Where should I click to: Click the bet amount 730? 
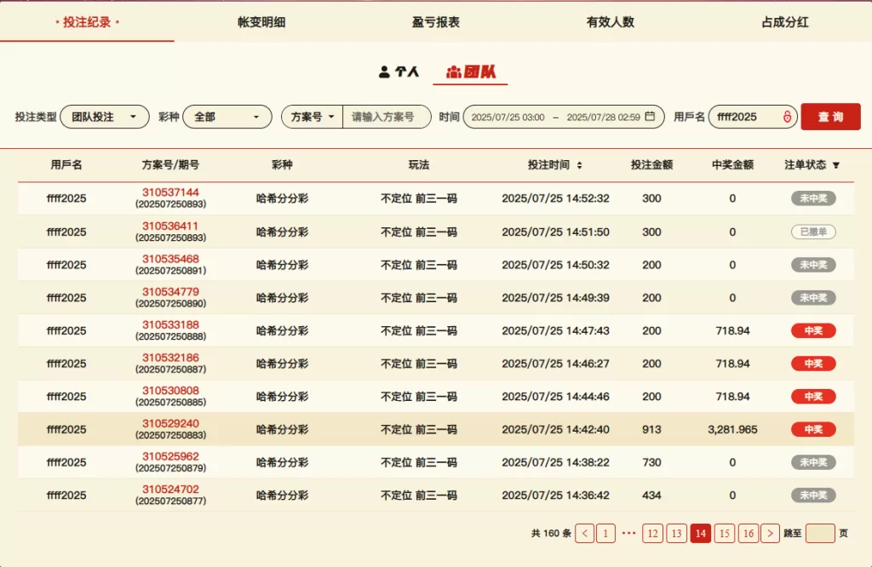click(x=651, y=462)
